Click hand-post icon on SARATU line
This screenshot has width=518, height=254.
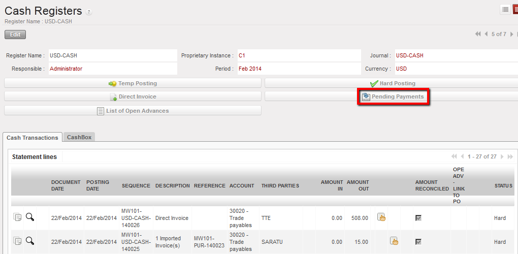(394, 241)
